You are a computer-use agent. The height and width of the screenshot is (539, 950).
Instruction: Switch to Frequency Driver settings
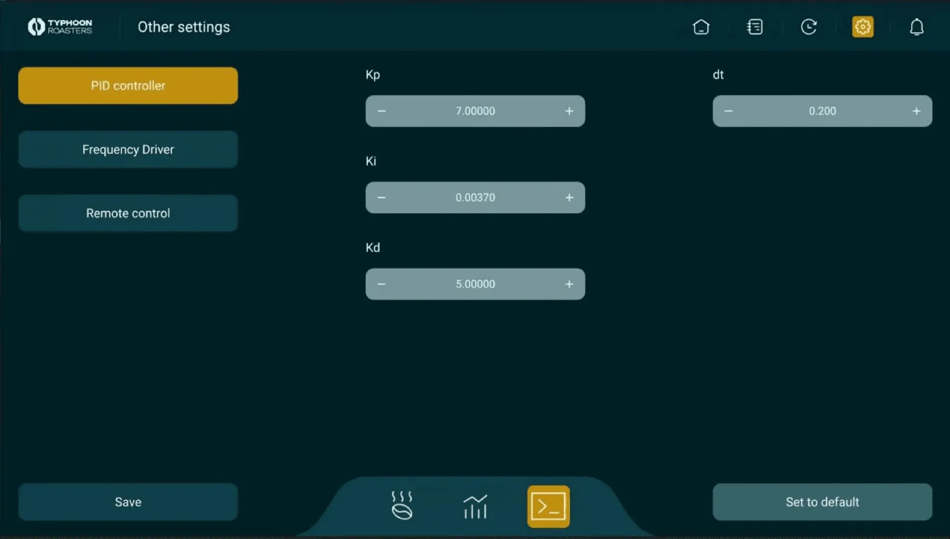[x=128, y=150]
